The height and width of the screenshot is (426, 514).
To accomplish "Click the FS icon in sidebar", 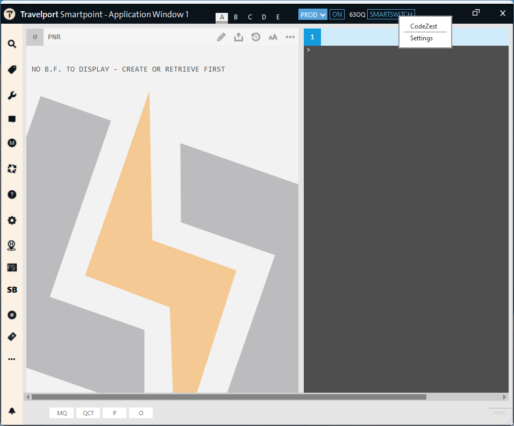I will click(x=12, y=267).
